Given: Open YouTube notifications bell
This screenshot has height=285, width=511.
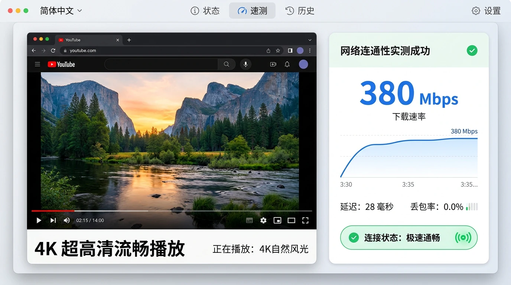Looking at the screenshot, I should pyautogui.click(x=287, y=64).
